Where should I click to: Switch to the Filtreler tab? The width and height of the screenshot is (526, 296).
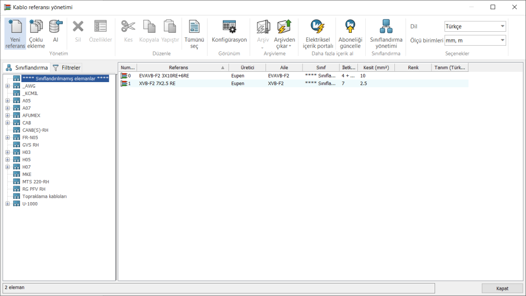67,68
